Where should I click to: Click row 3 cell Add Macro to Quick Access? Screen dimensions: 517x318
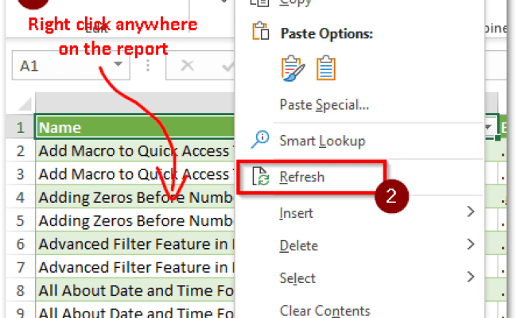pyautogui.click(x=135, y=174)
